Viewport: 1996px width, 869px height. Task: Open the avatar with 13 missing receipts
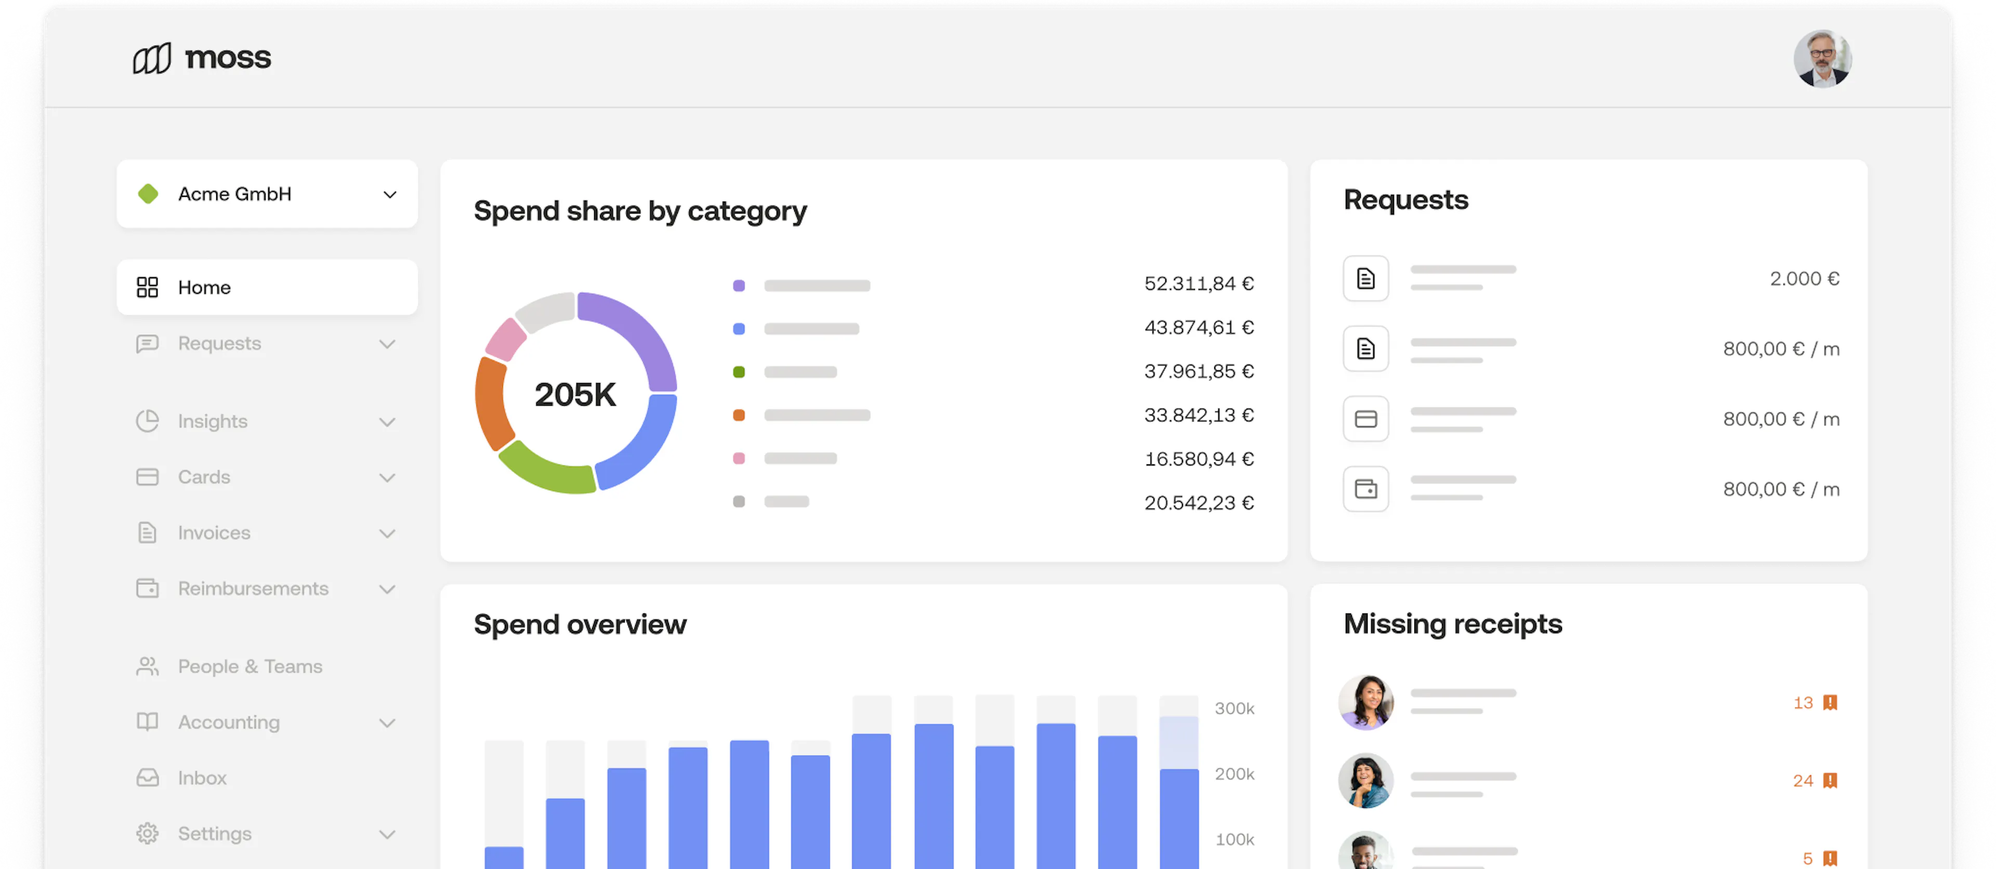pos(1366,702)
